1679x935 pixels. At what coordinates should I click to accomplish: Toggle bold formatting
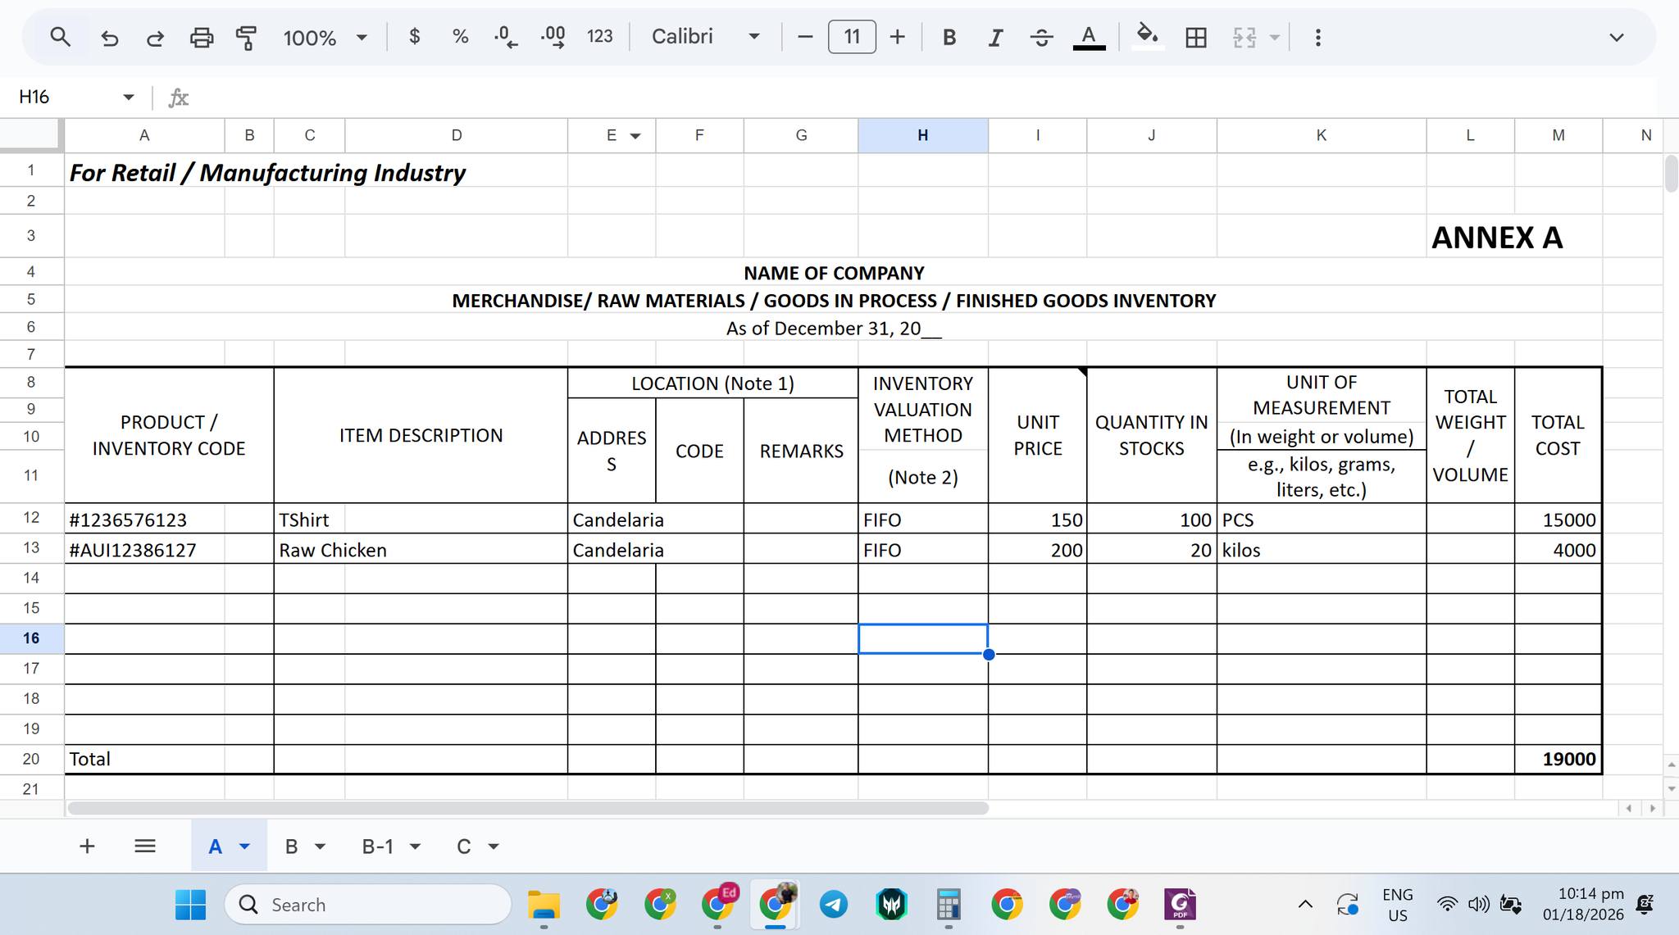[x=949, y=37]
